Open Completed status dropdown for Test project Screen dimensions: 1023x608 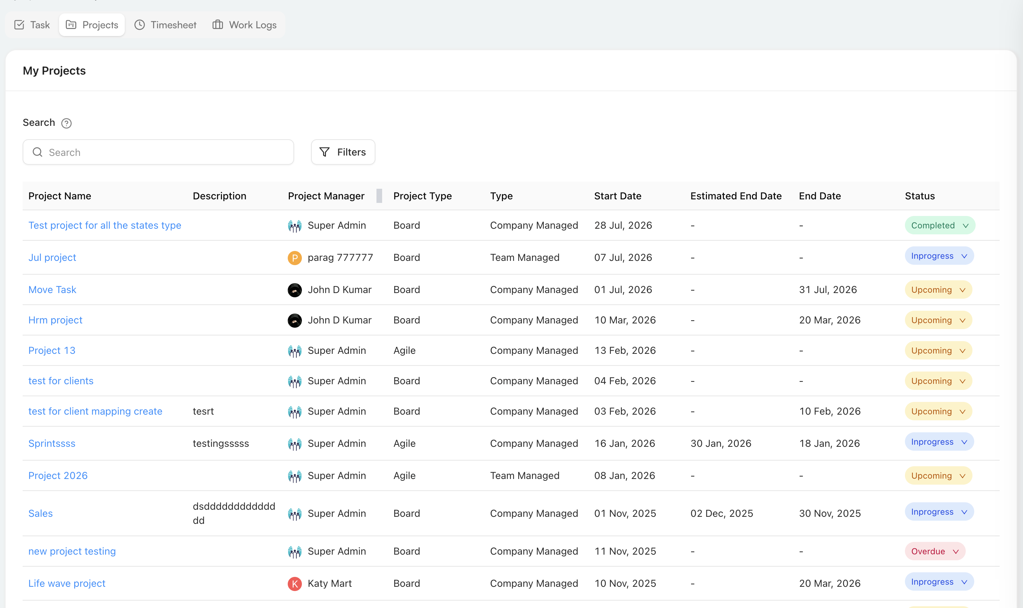point(940,225)
